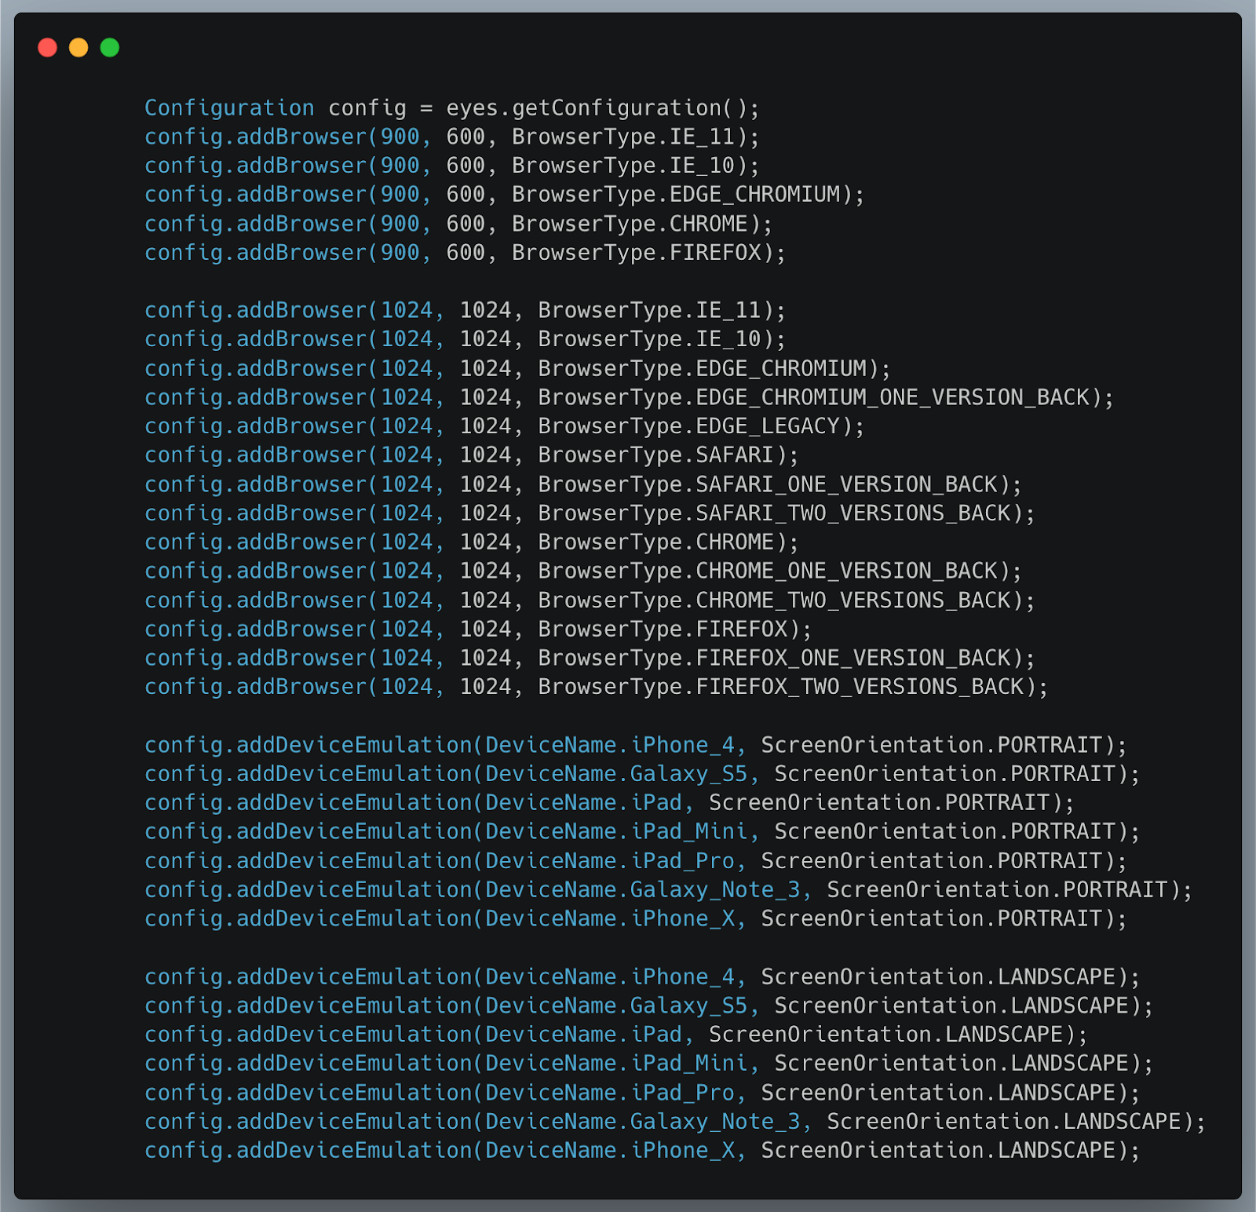Click the blue Configuration type keyword
Image resolution: width=1256 pixels, height=1212 pixels.
point(229,108)
